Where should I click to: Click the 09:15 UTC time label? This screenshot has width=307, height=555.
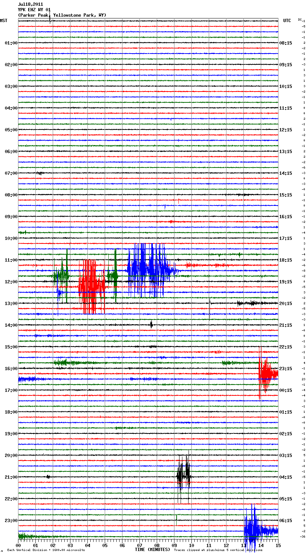tap(286, 65)
